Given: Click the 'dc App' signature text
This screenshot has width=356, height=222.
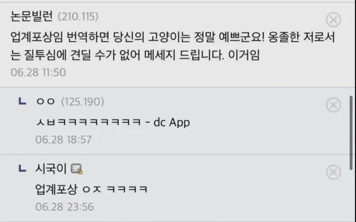Looking at the screenshot, I should coord(172,123).
